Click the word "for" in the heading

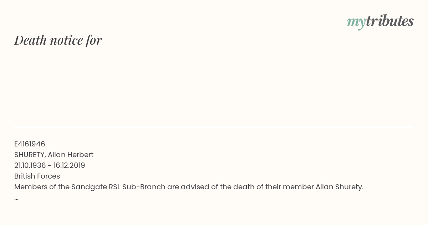(x=94, y=40)
